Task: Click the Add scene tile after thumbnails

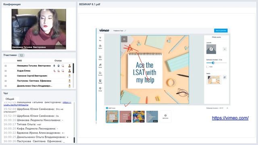Action: pyautogui.click(x=165, y=116)
